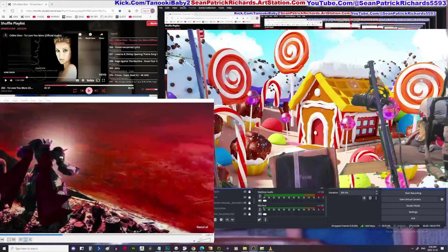Open video on YouTube via YouTube logo
The height and width of the screenshot is (252, 448).
90,80
